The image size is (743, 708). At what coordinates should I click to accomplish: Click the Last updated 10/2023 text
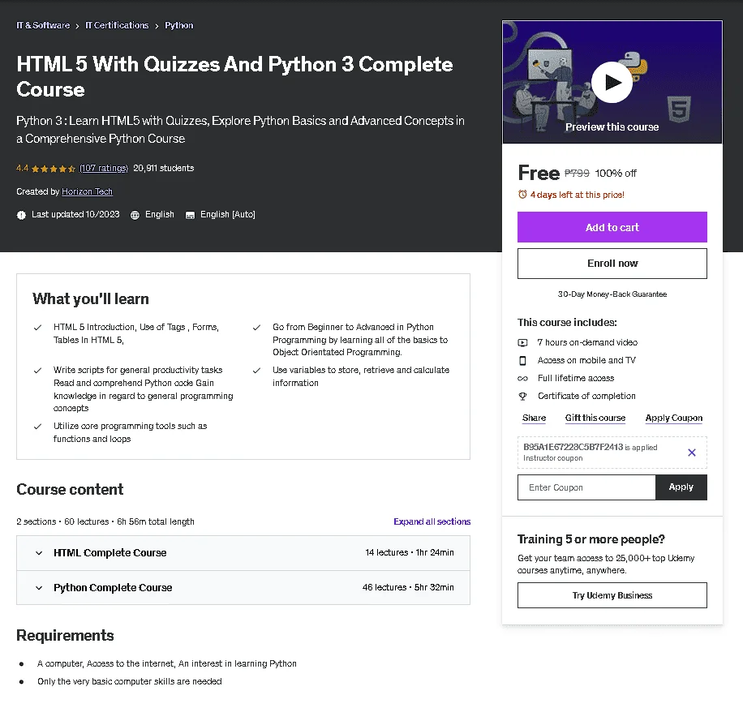[75, 215]
